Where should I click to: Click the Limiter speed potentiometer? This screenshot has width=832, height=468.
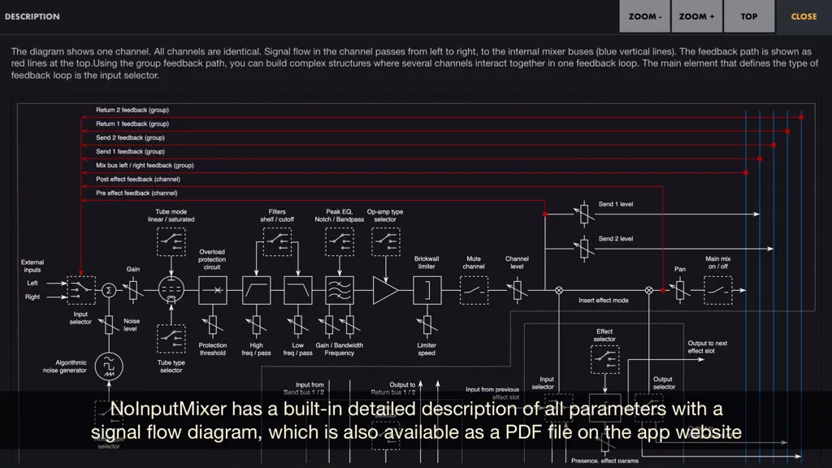click(427, 325)
